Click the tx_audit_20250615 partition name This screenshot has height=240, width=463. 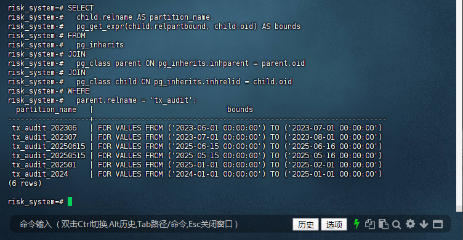click(x=49, y=146)
